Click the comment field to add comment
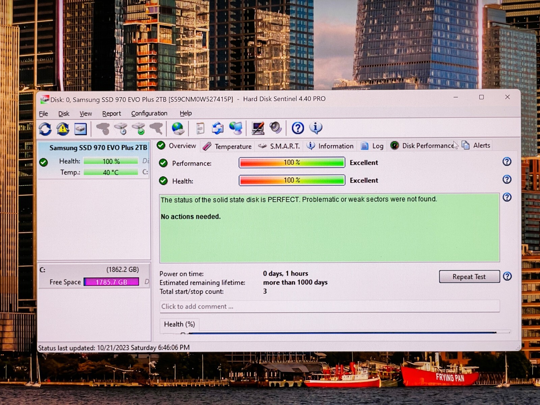Screen dimensions: 540x405 tap(329, 306)
